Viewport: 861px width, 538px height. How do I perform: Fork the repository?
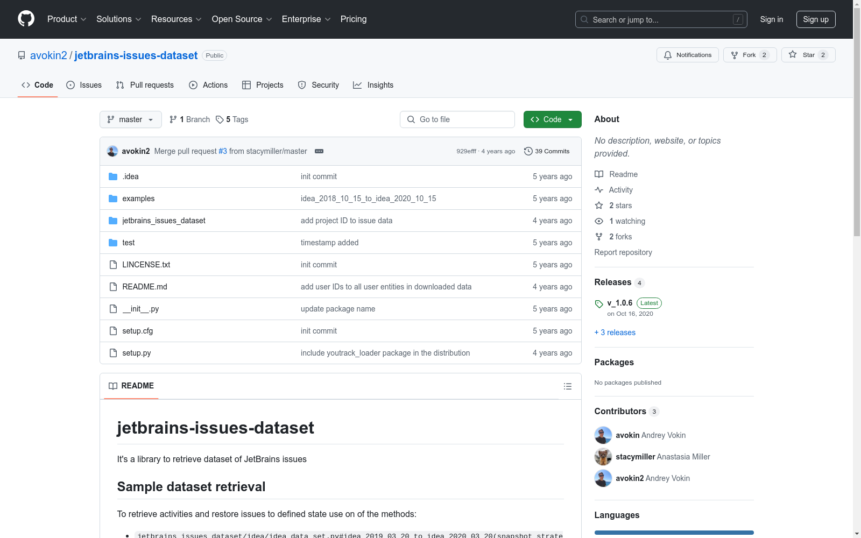click(750, 55)
